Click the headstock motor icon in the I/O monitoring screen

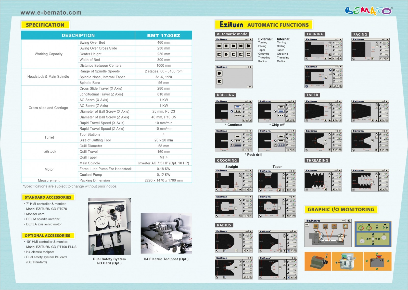tap(316, 226)
